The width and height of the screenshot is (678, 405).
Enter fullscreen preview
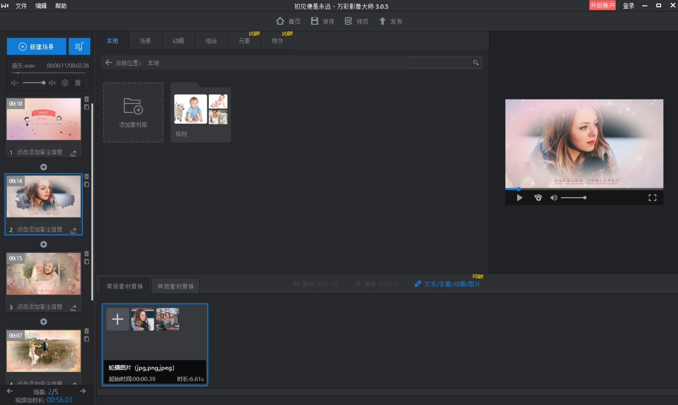tap(652, 198)
